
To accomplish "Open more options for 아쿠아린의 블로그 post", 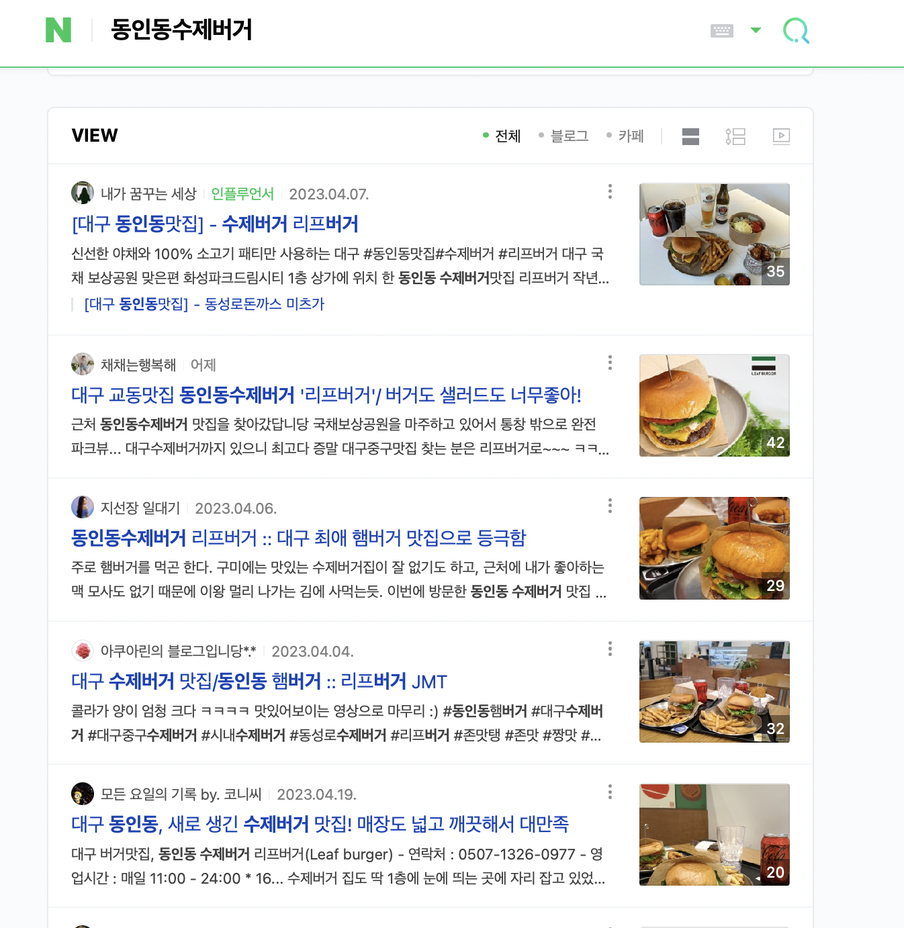I will click(610, 649).
